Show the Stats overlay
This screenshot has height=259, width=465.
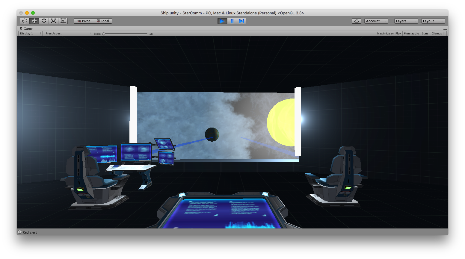click(425, 34)
